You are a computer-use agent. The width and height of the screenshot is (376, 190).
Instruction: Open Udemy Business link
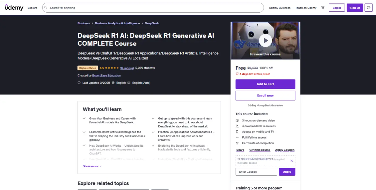pos(280,8)
